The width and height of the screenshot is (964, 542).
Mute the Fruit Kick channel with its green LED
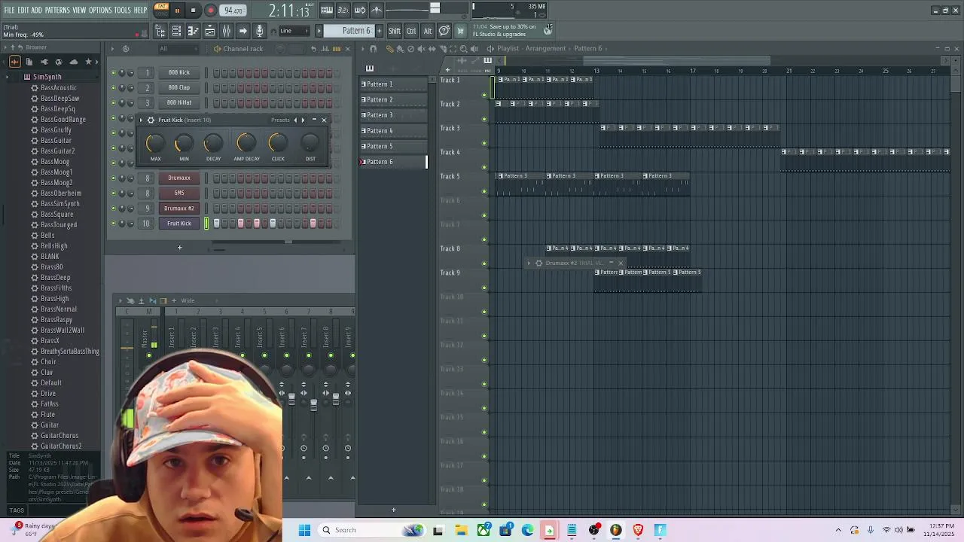point(114,224)
